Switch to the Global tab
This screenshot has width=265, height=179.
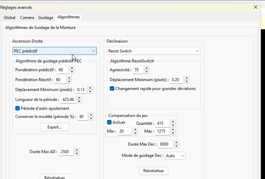(x=9, y=17)
